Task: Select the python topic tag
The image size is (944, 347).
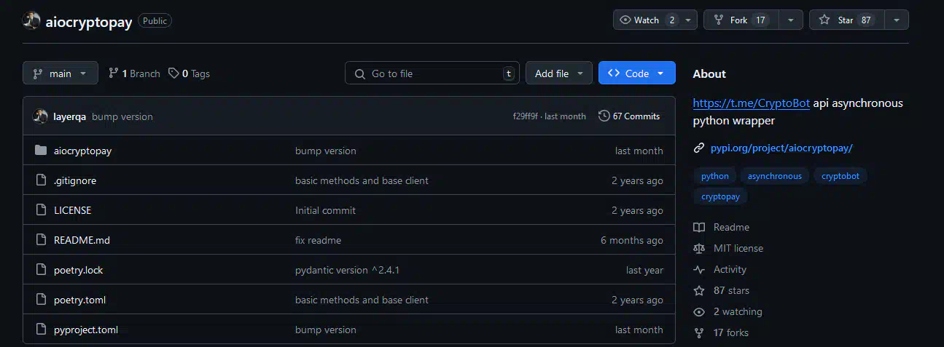Action: 715,176
